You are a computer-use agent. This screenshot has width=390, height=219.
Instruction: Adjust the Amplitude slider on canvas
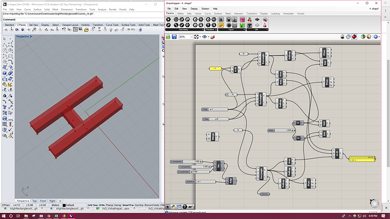coord(201,182)
